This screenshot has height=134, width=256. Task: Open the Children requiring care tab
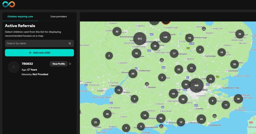tap(20, 17)
